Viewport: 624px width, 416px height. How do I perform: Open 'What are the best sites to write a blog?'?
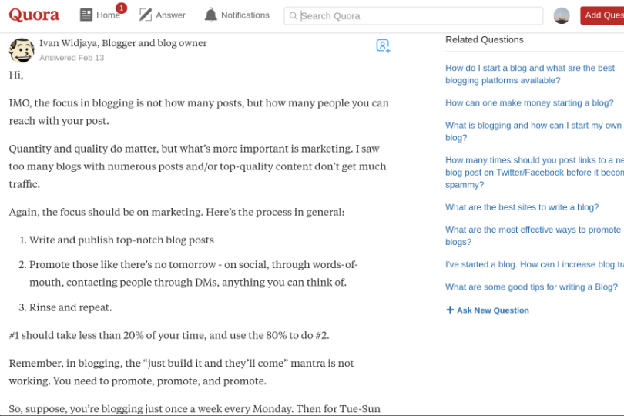click(522, 207)
